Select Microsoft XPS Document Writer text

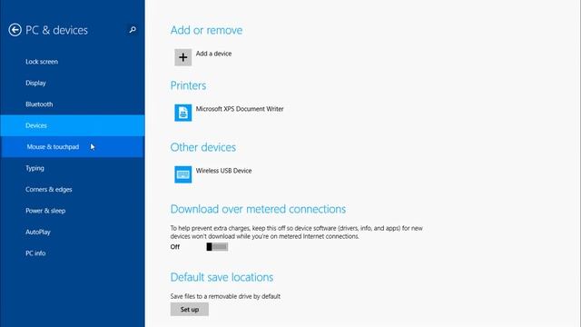tap(240, 109)
